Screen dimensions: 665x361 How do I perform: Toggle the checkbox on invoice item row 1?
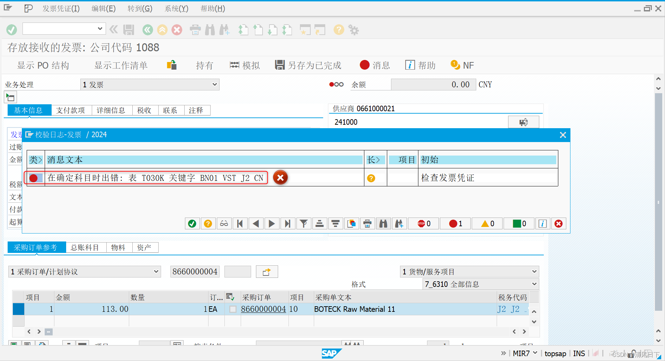point(232,309)
